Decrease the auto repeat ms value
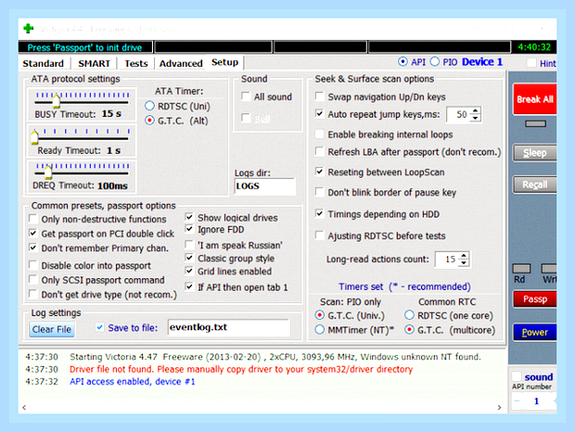Screen dimensions: 575x432 tap(475, 118)
